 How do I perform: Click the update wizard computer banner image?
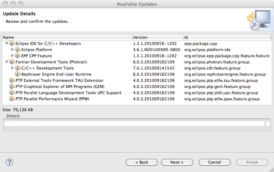coord(259,20)
